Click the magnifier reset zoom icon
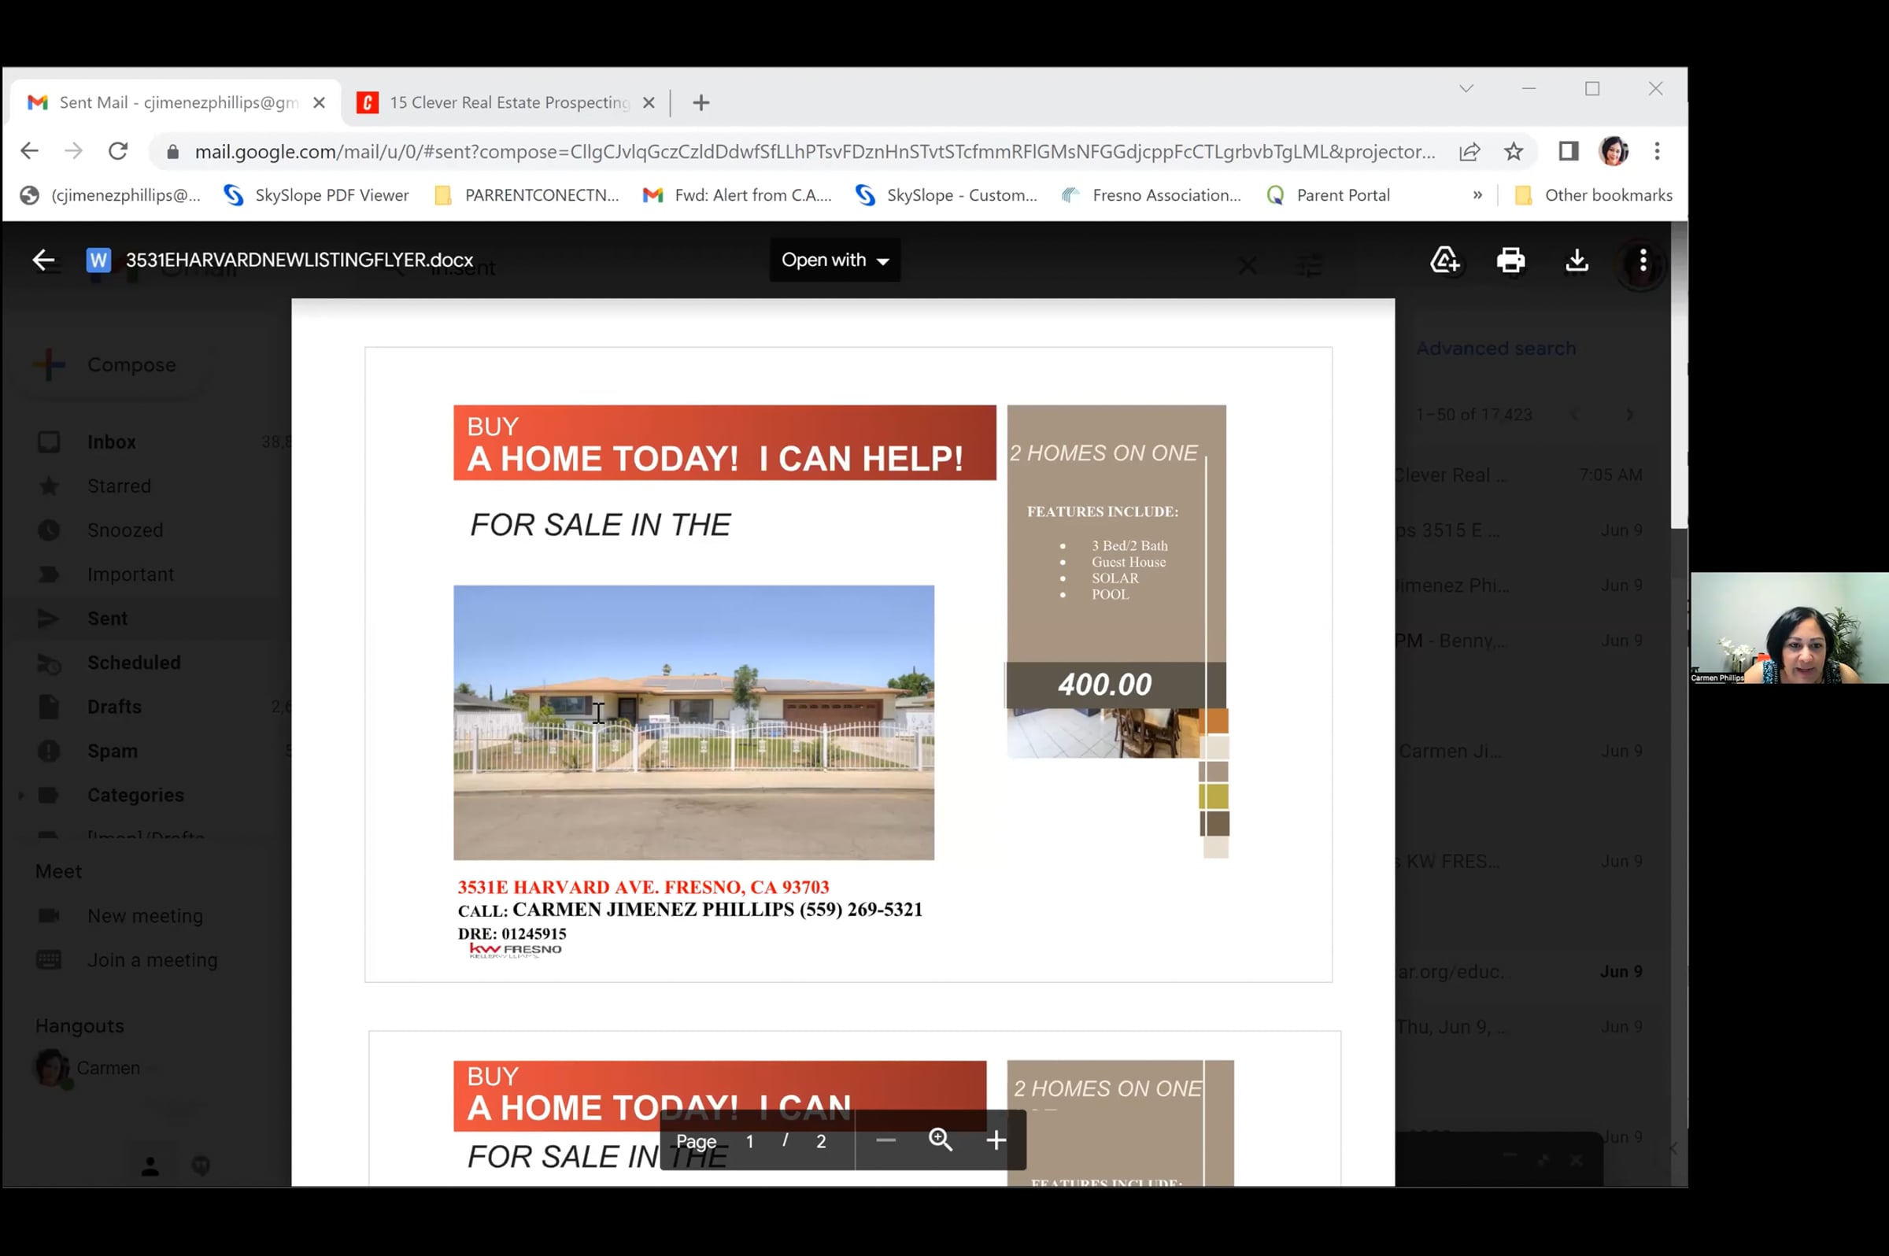The width and height of the screenshot is (1889, 1256). pos(941,1140)
